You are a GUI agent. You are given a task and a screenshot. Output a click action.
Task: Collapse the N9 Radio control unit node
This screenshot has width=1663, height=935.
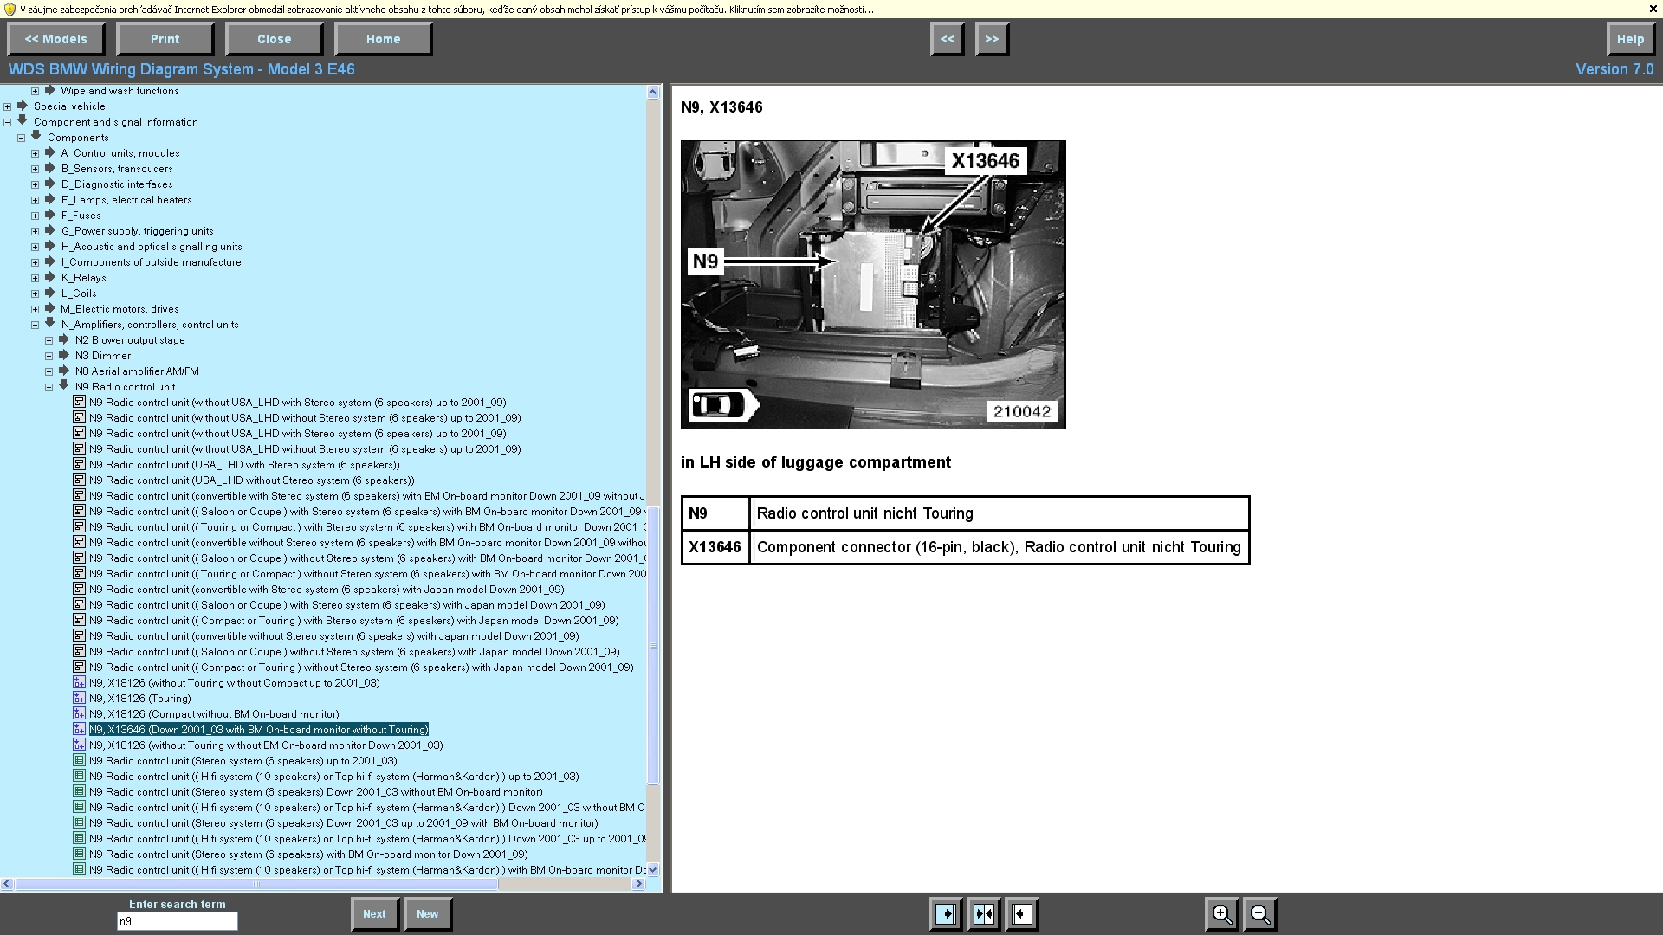(49, 387)
